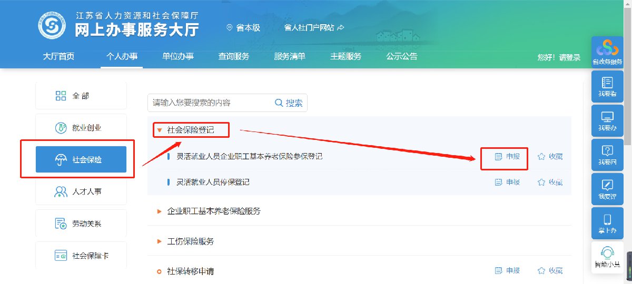The height and width of the screenshot is (284, 632).
Task: Open 灵活就业人员企业职工基本养老保险参保登记 item
Action: tap(250, 156)
